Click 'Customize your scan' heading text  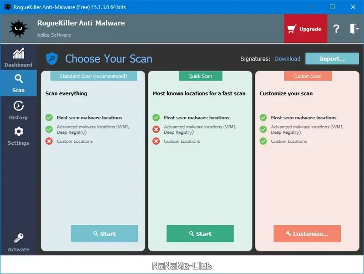tap(286, 93)
